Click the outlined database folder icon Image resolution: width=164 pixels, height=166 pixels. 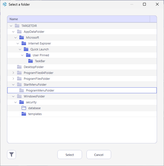[24, 108]
